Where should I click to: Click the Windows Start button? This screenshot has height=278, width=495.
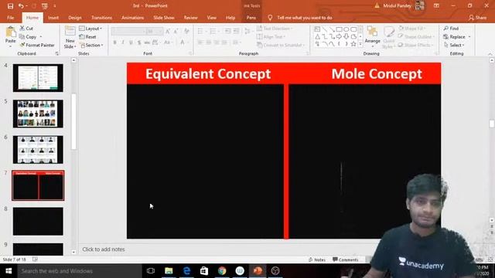pos(9,271)
